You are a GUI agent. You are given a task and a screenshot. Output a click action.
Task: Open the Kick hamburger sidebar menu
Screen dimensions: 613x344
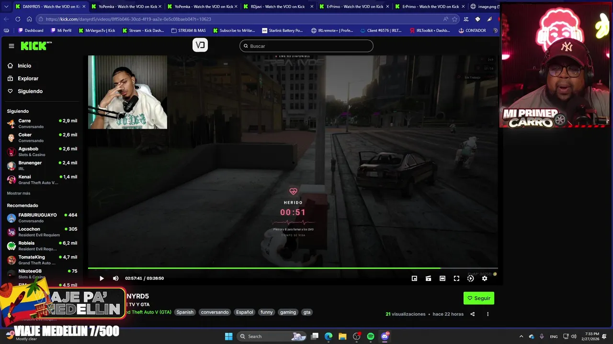pos(11,46)
